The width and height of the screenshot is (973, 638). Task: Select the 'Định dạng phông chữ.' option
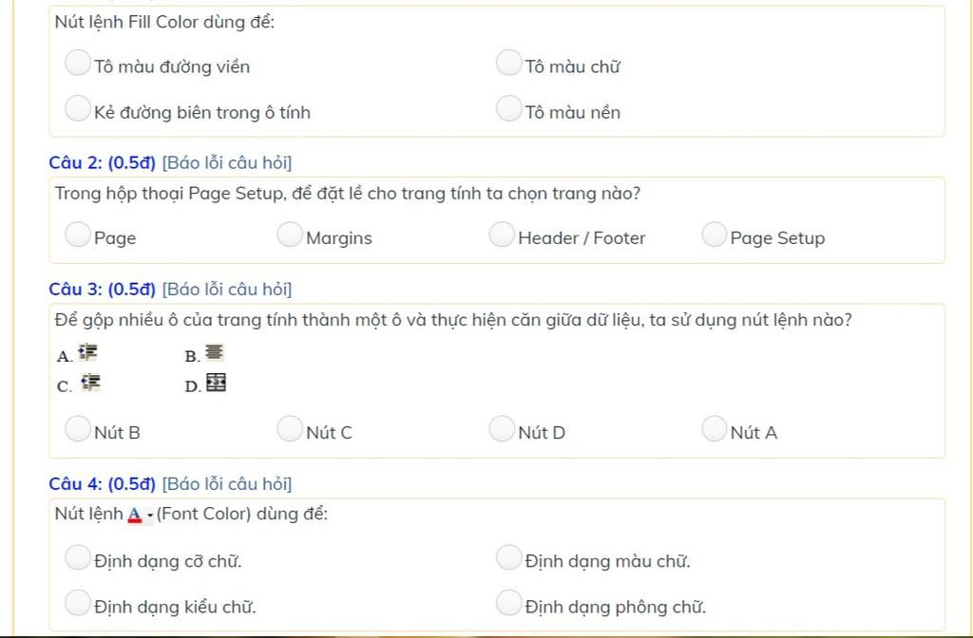pyautogui.click(x=510, y=604)
